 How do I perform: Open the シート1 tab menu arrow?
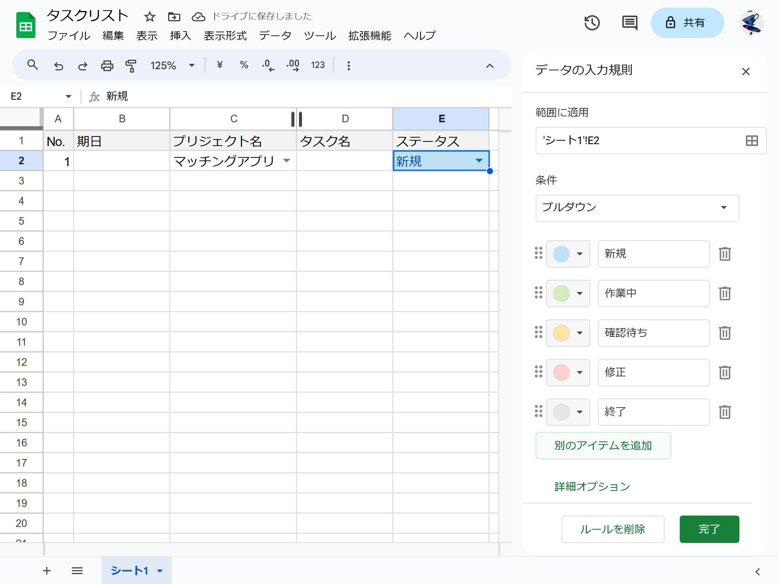click(x=160, y=571)
